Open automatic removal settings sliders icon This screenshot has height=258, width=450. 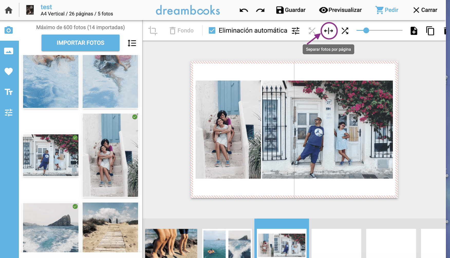pyautogui.click(x=296, y=31)
